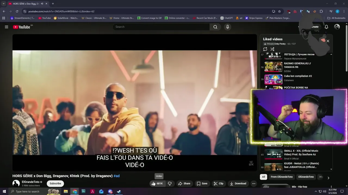The image size is (348, 195).
Task: Go to the YouTube home logo
Action: [x=21, y=27]
